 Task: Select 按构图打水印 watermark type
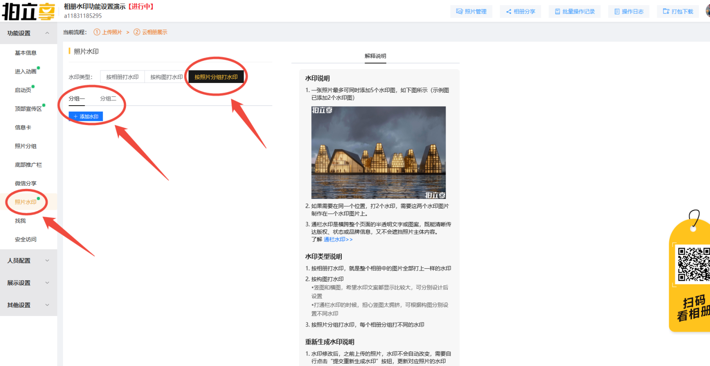(x=166, y=77)
